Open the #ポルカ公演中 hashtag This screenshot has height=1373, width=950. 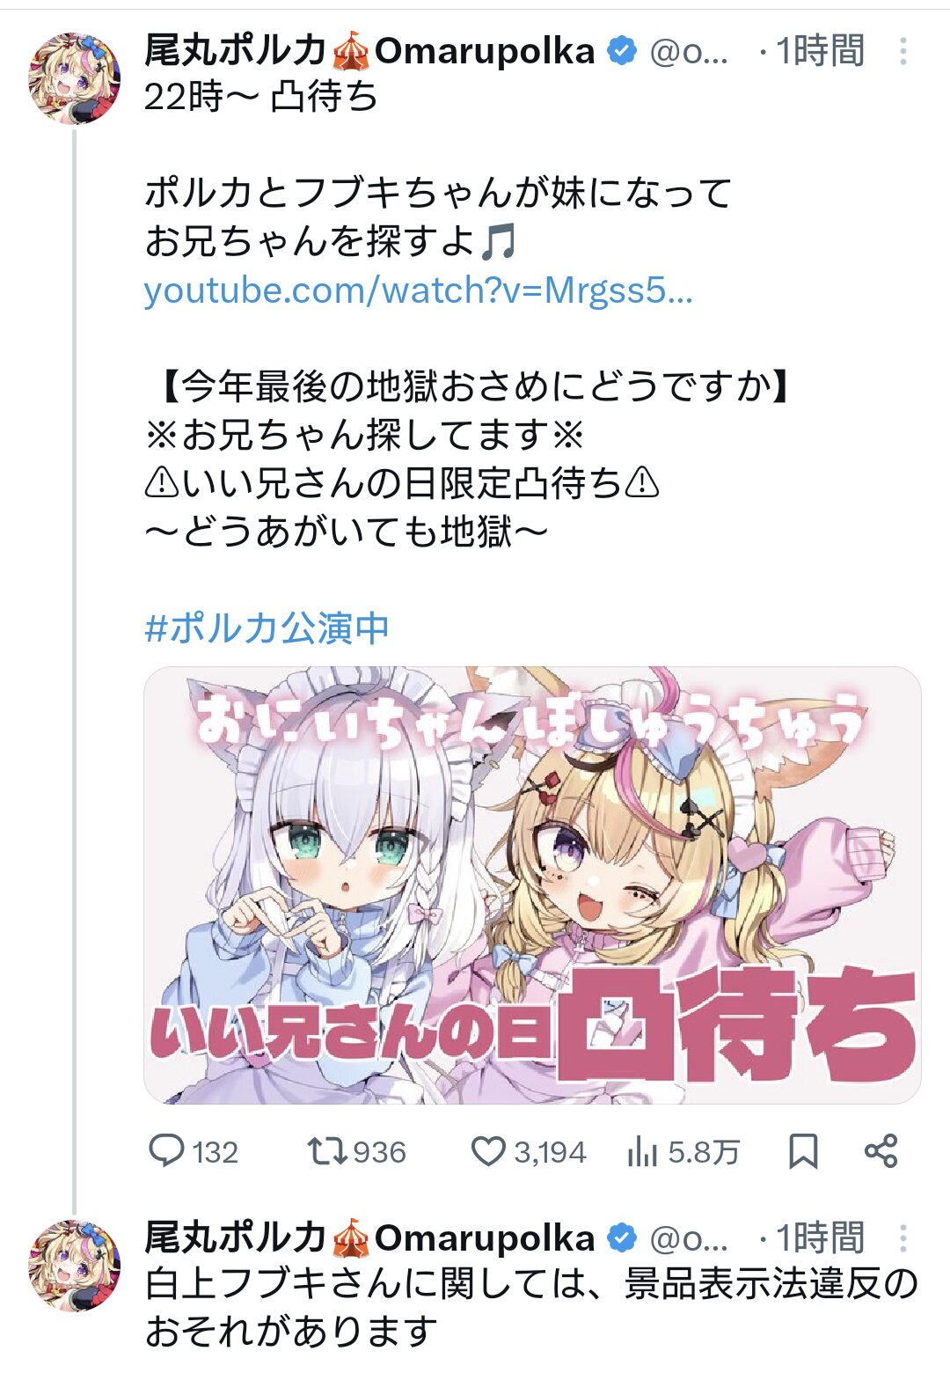coord(267,628)
